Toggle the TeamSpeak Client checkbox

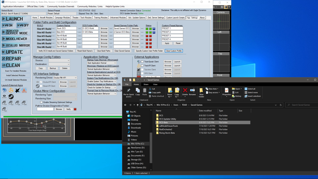pyautogui.click(x=142, y=61)
